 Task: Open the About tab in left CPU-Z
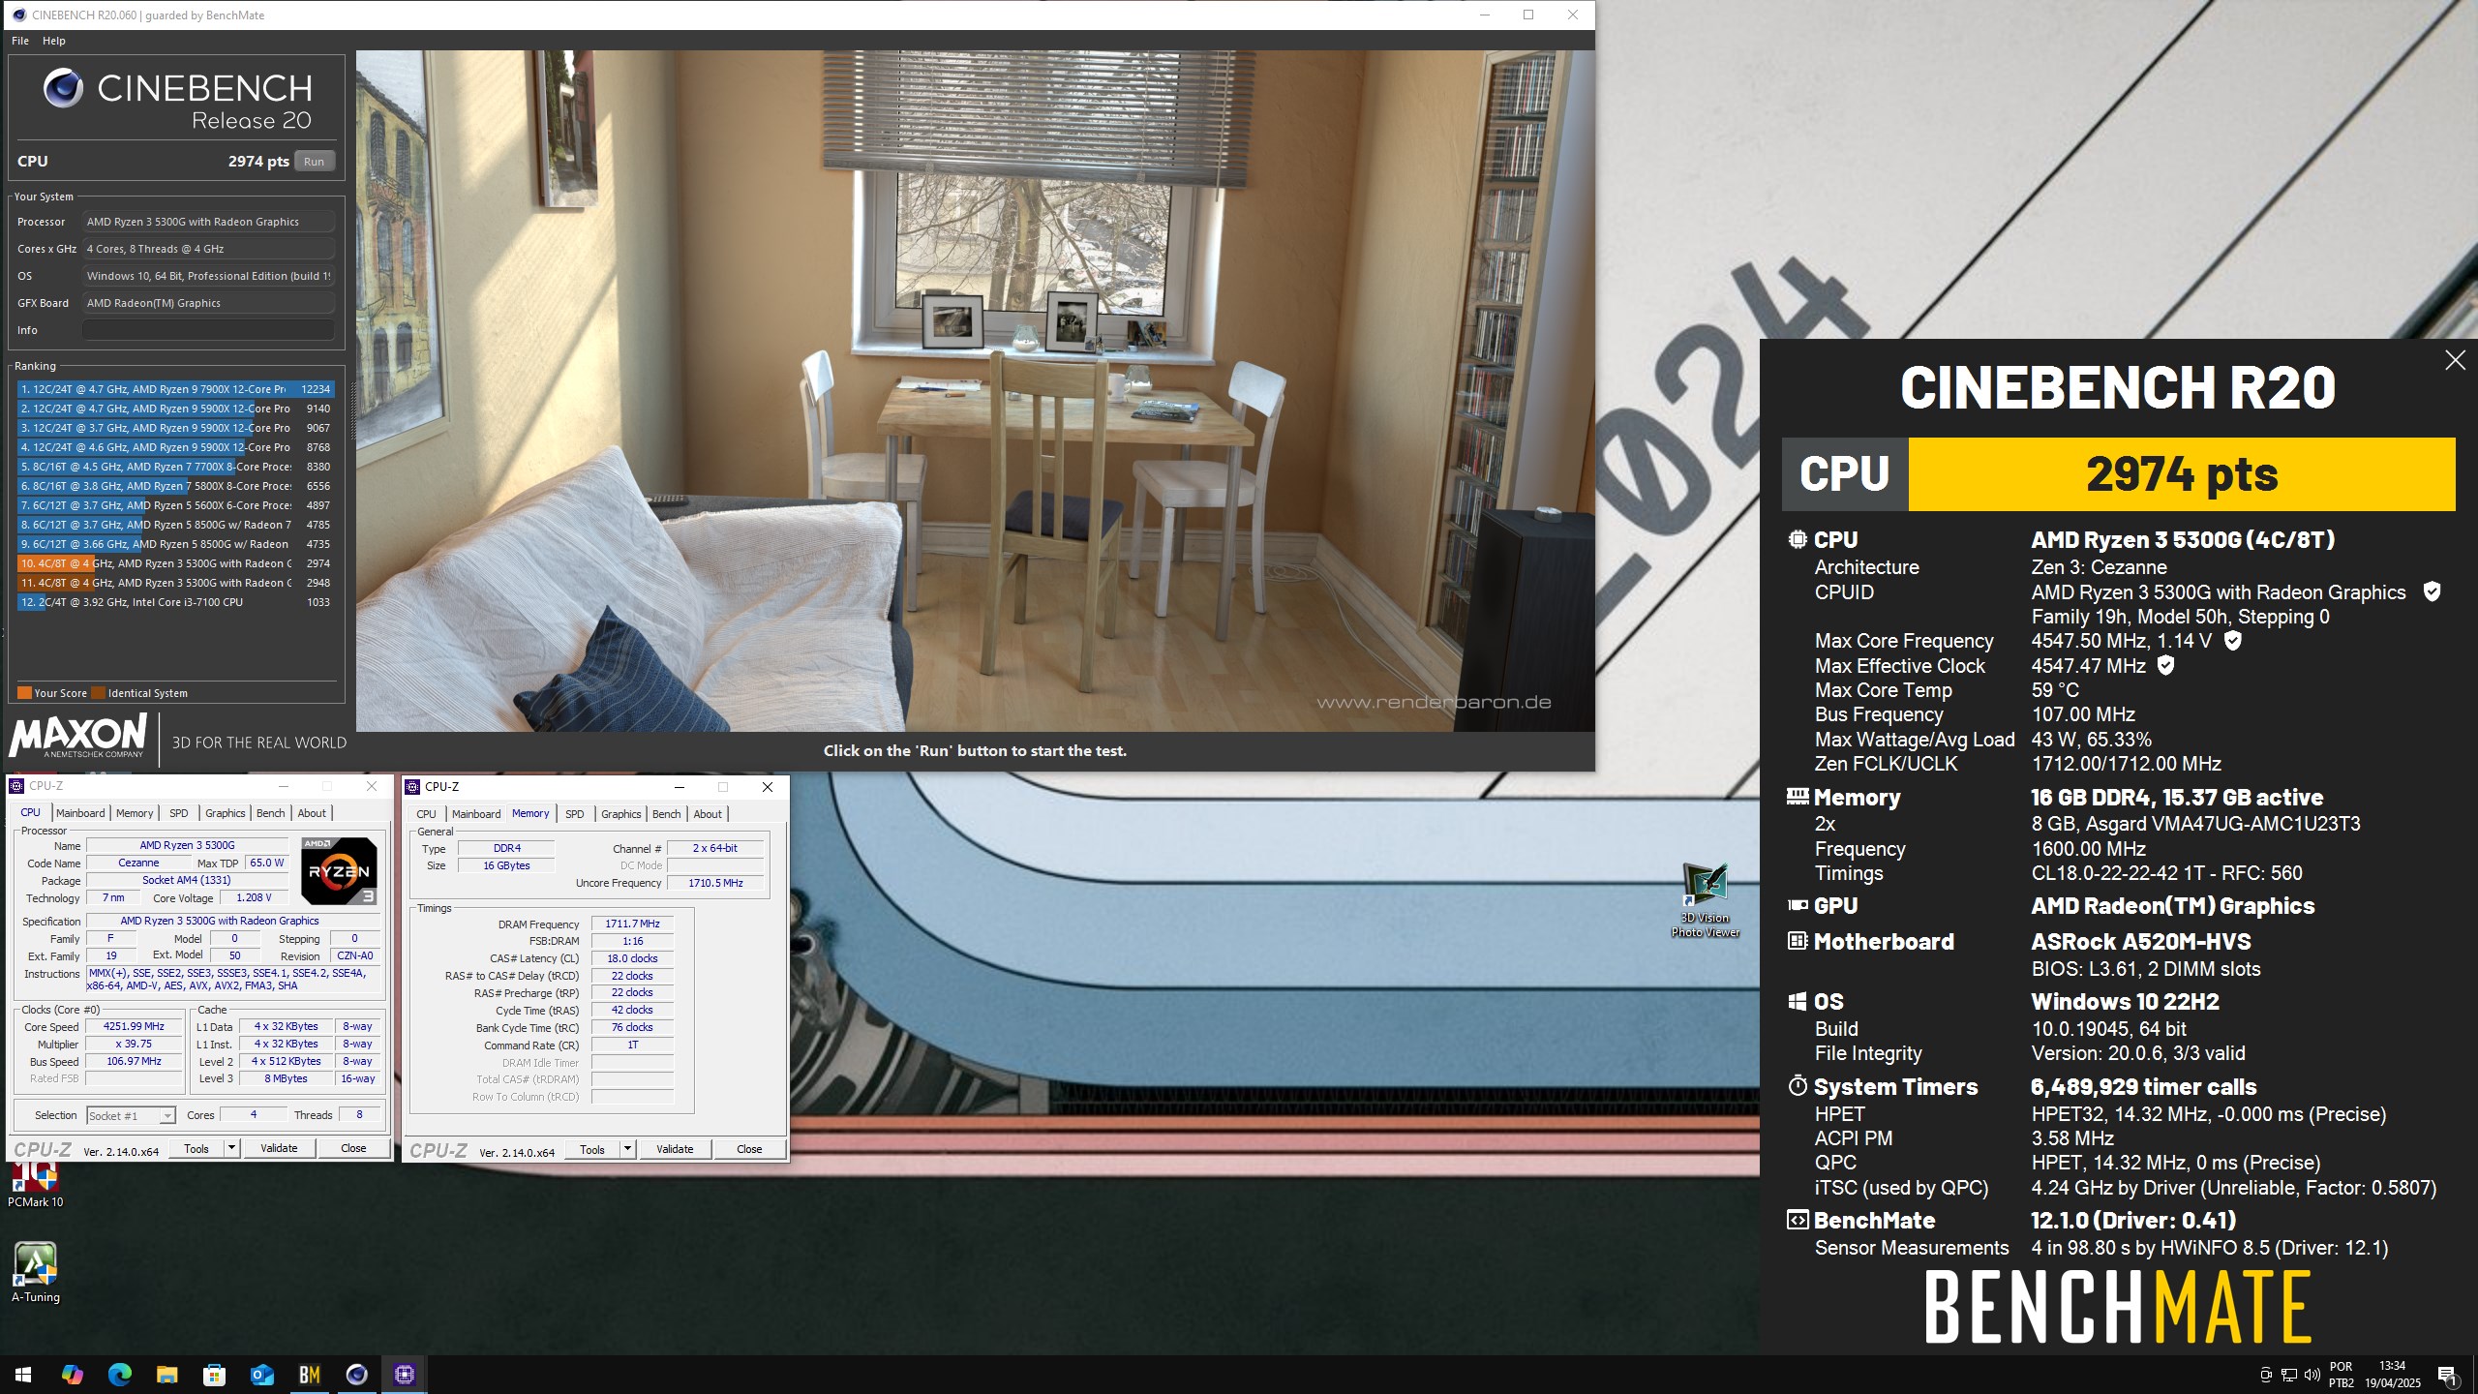click(312, 813)
